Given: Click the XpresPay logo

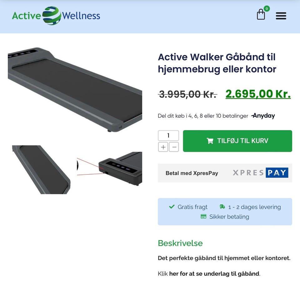Looking at the screenshot, I should pos(260,173).
